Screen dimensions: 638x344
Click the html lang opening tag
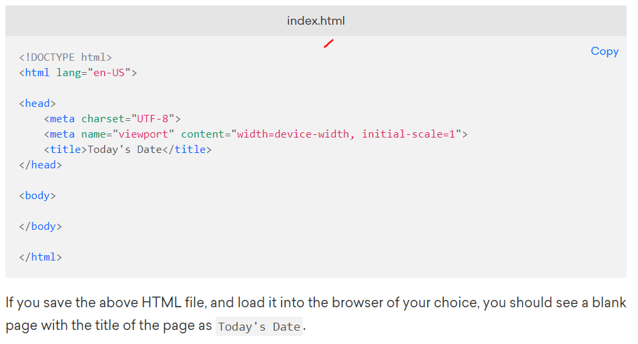click(78, 73)
